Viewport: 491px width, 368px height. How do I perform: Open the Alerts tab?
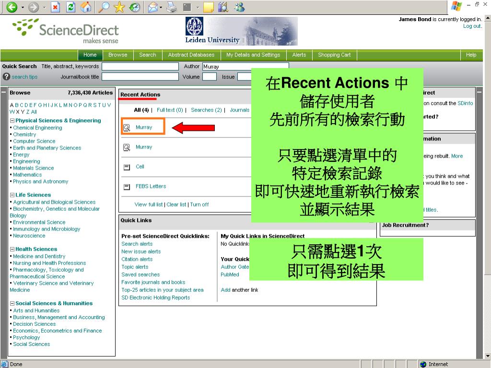[299, 55]
